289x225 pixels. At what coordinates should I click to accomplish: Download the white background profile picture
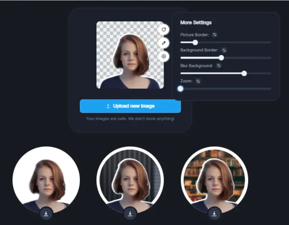(46, 213)
